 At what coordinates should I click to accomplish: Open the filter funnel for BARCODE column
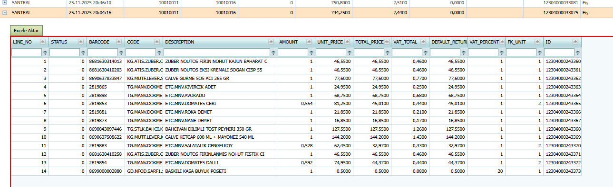[121, 53]
